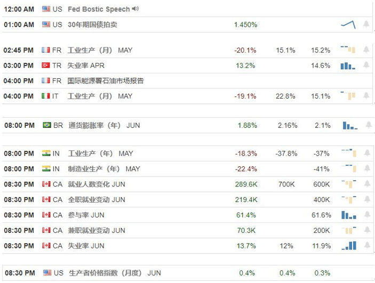Open Fed Bostic Speech event
The height and width of the screenshot is (283, 375).
pos(99,9)
